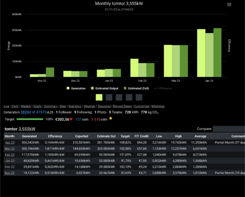Click the Mar 23 Estimated Output bar

176,61
